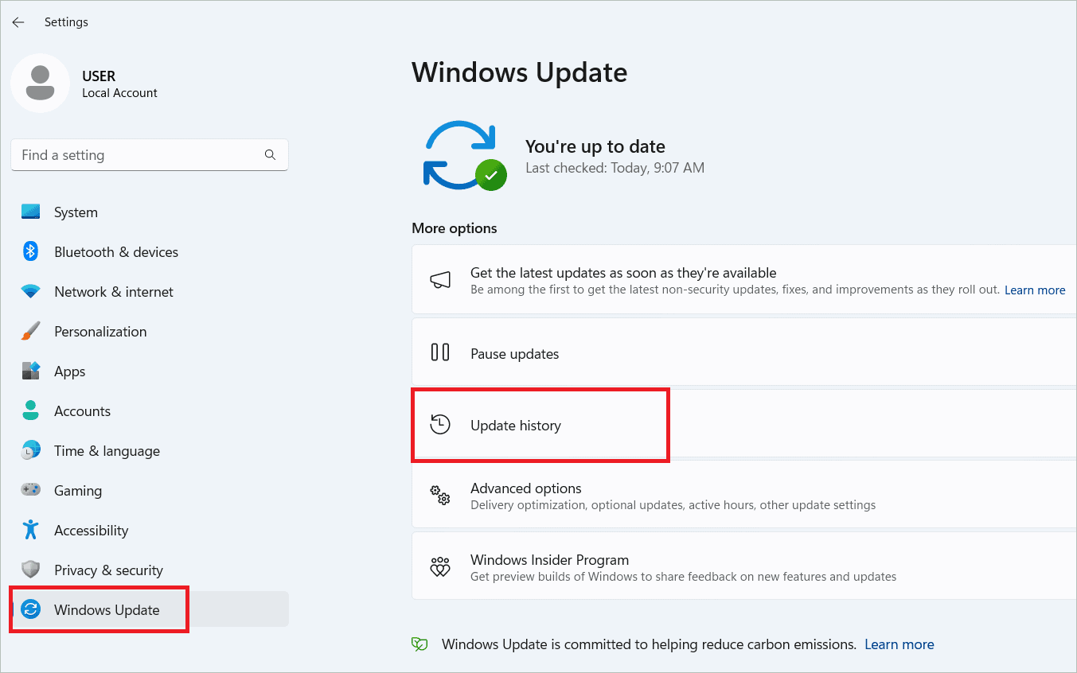
Task: Click the Time & language globe icon
Action: pyautogui.click(x=30, y=451)
